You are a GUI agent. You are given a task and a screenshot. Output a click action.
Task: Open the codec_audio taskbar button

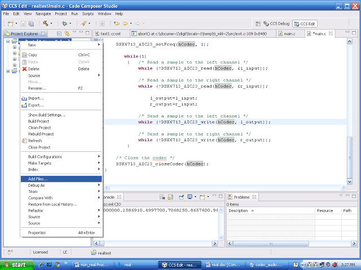(266, 265)
